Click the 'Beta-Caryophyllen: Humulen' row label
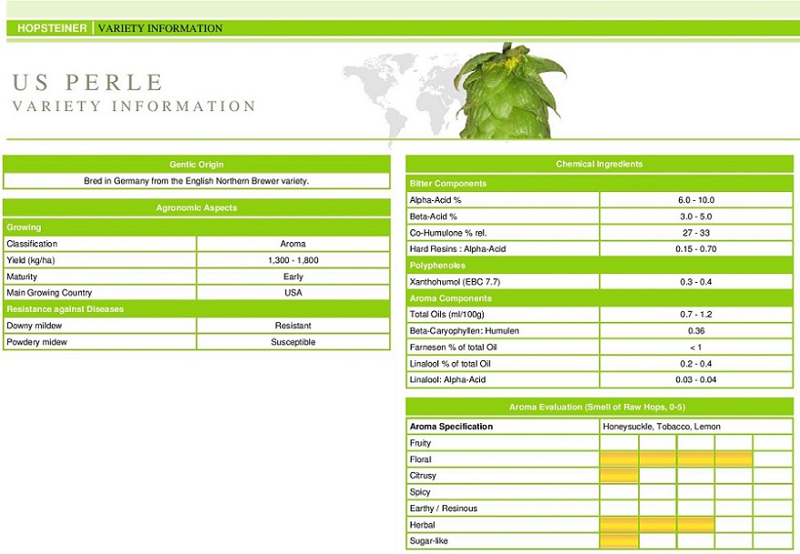800x554 pixels. (x=465, y=330)
